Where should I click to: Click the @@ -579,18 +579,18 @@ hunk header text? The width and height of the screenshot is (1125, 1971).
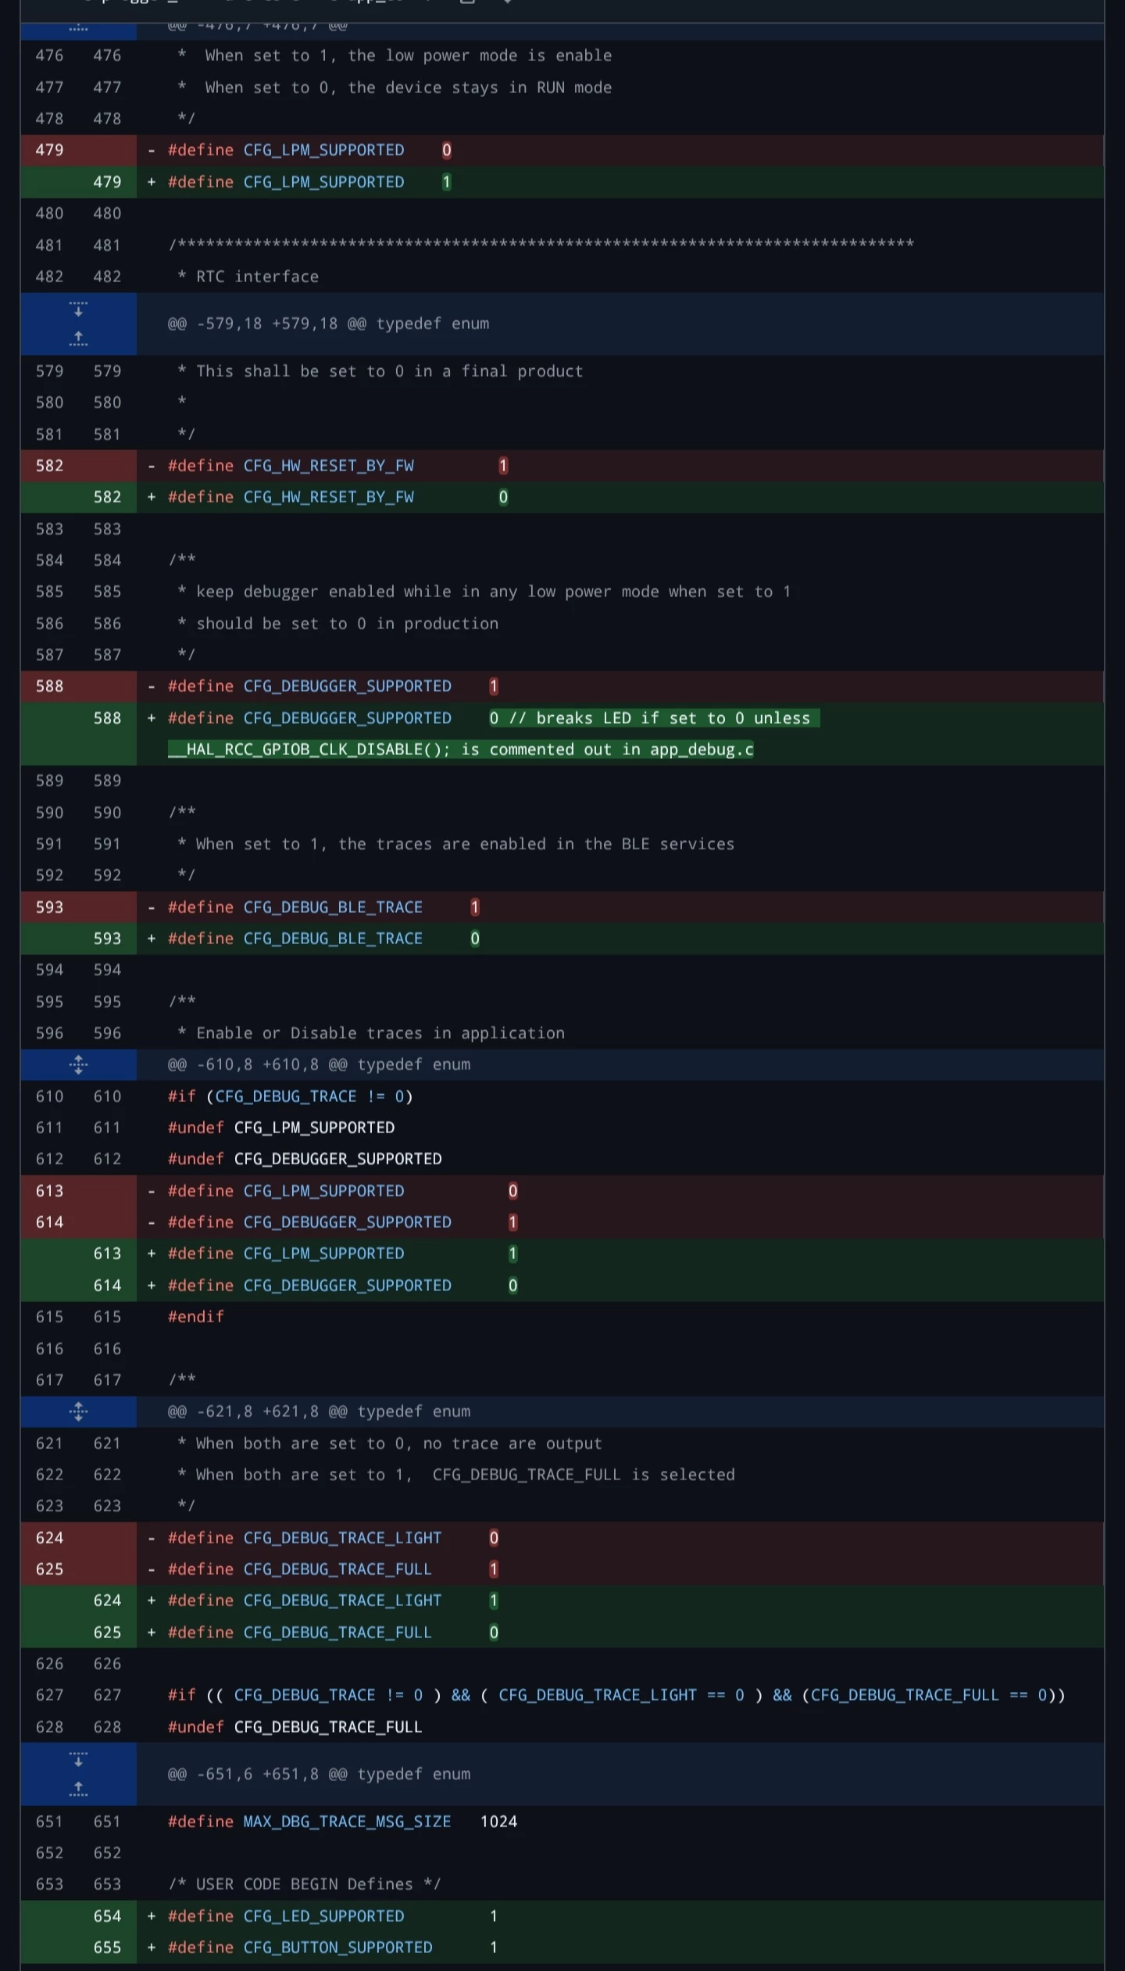coord(328,324)
